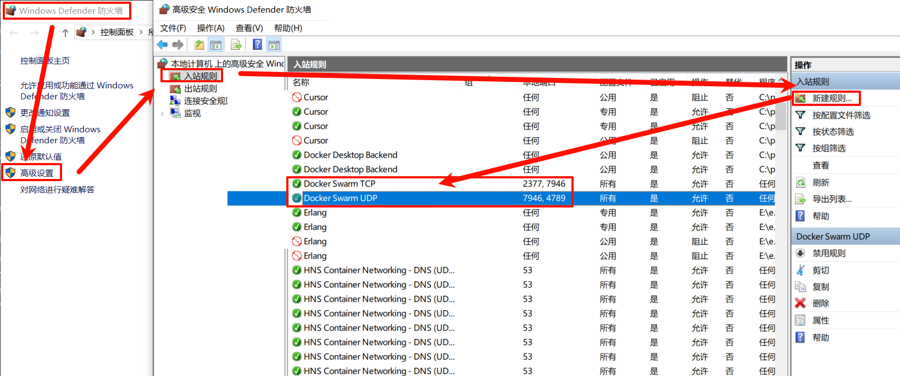
Task: Click 新建规则... in the actions pane
Action: click(832, 98)
